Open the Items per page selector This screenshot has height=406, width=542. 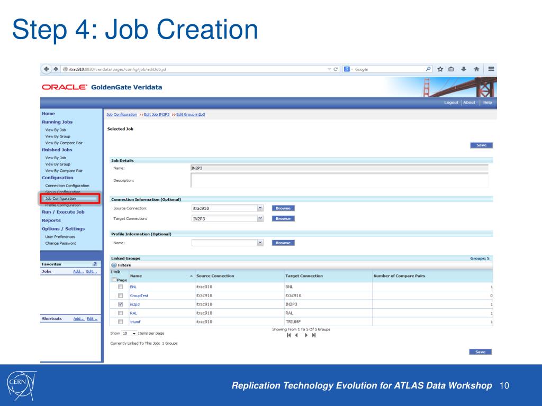click(129, 334)
